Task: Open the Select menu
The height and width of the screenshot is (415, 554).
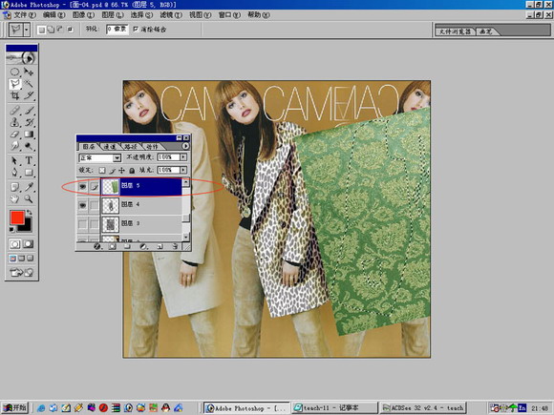Action: [141, 15]
